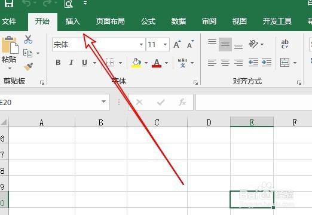Open the 开发工具 (Developer) tab
Screen dimensions: 312x215
coord(277,21)
